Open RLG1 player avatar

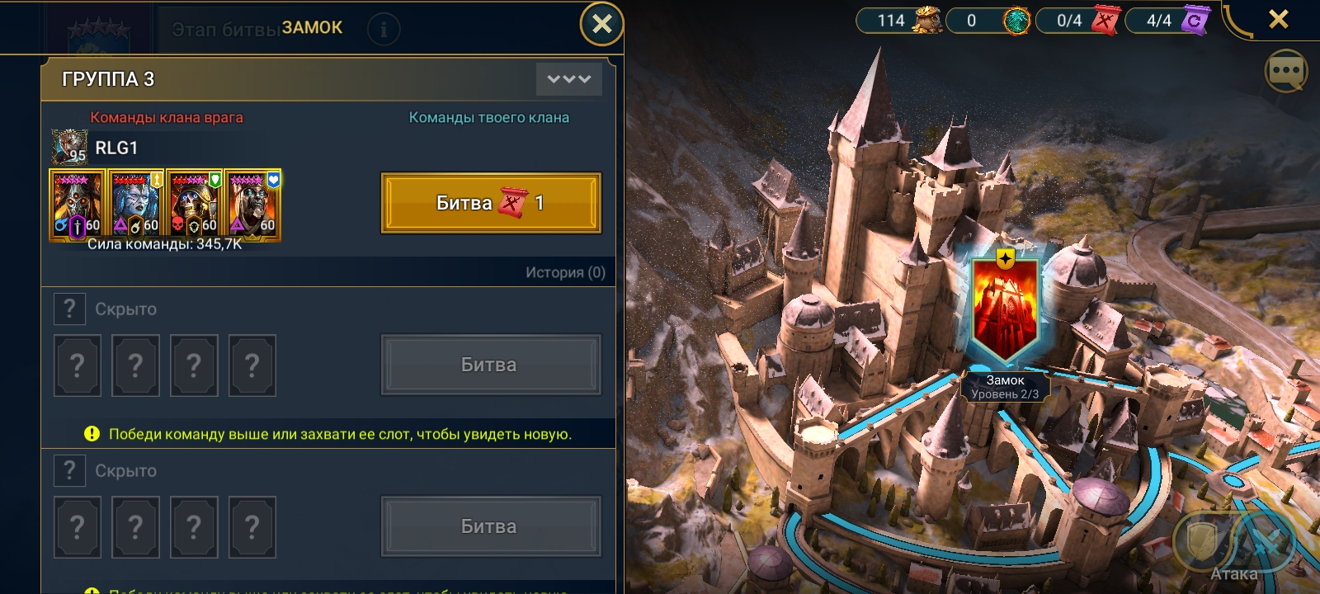69,147
